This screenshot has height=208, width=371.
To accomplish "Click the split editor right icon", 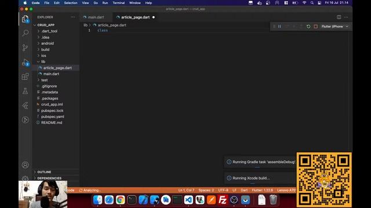I will coord(339,17).
